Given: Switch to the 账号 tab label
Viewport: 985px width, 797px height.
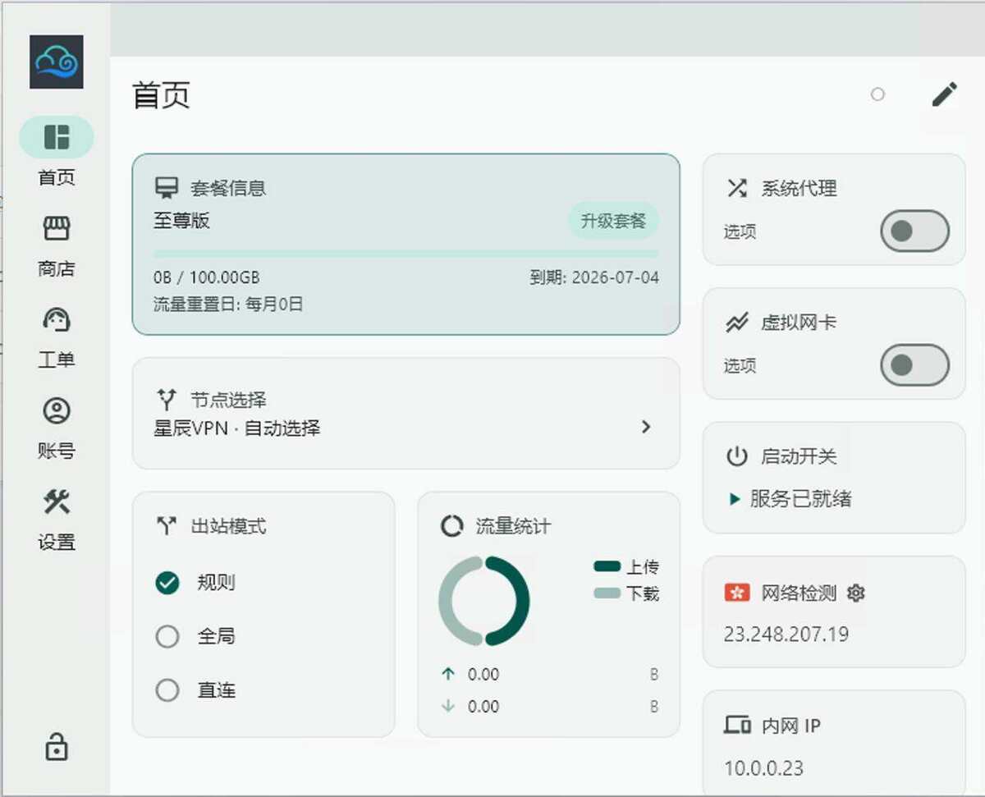Looking at the screenshot, I should pos(57,451).
